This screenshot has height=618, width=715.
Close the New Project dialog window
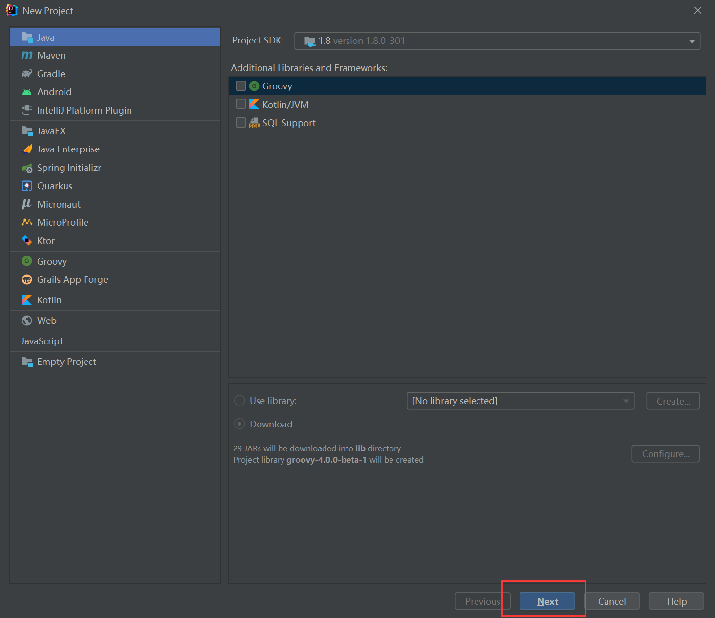coord(698,10)
